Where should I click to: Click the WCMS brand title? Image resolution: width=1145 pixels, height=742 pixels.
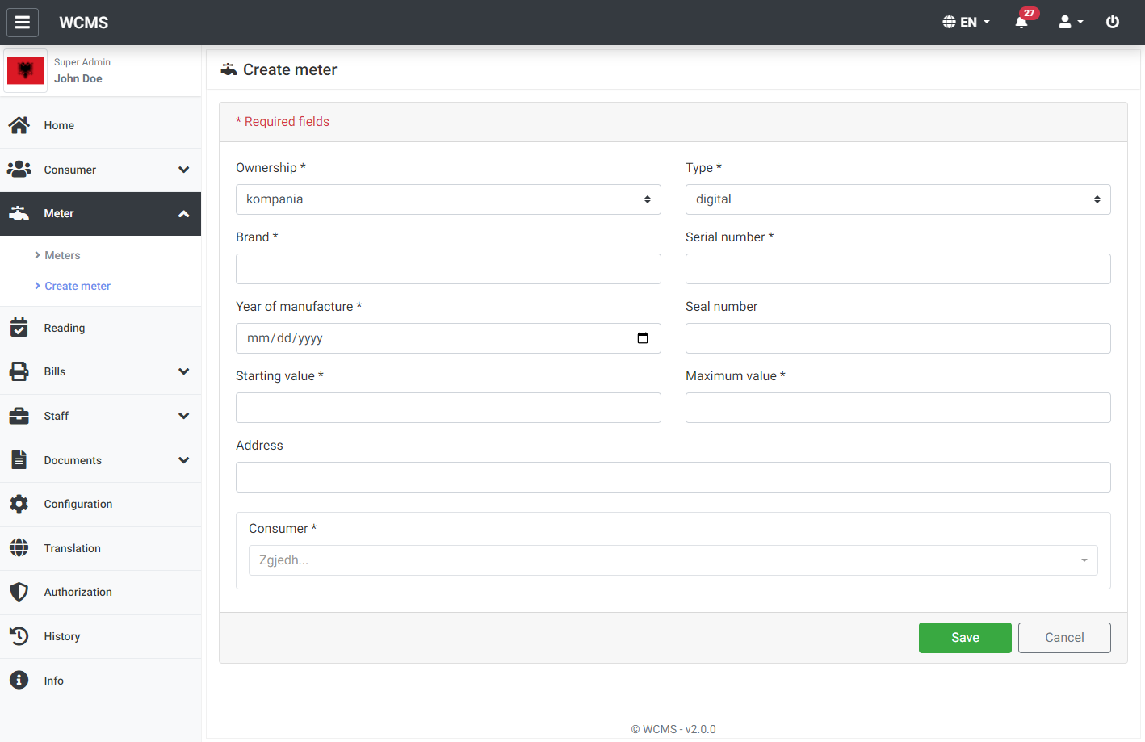pos(84,23)
